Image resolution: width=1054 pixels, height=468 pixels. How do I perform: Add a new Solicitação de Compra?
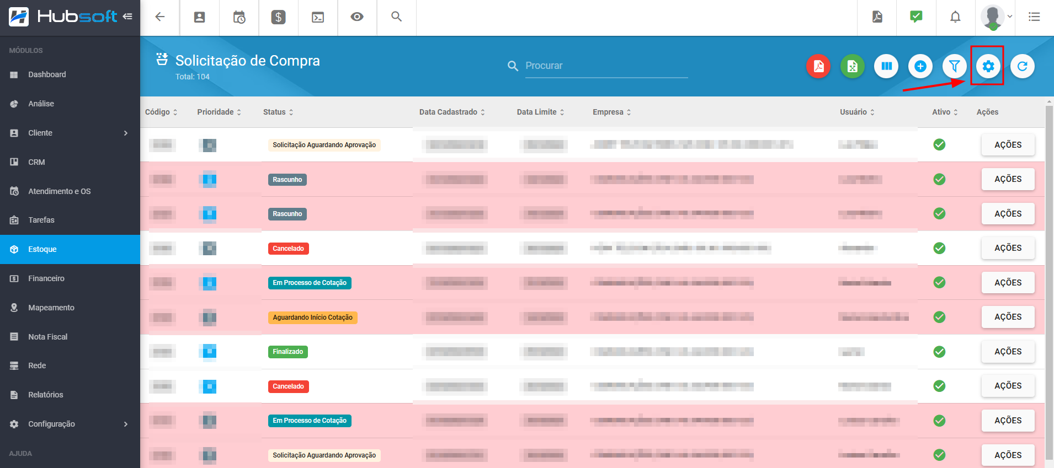point(920,66)
